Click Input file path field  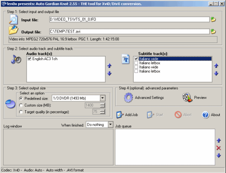[129, 19]
